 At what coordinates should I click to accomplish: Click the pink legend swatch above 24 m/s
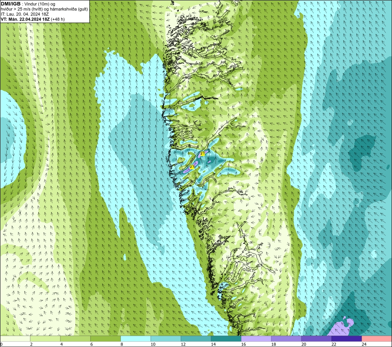coord(377,339)
